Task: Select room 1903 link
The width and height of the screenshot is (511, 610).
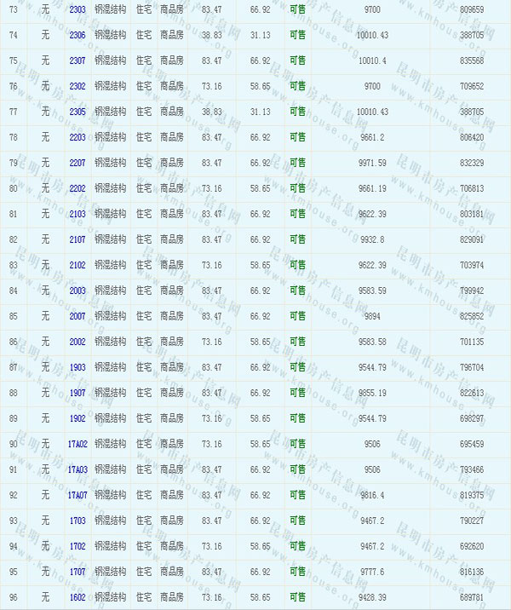Action: [78, 367]
